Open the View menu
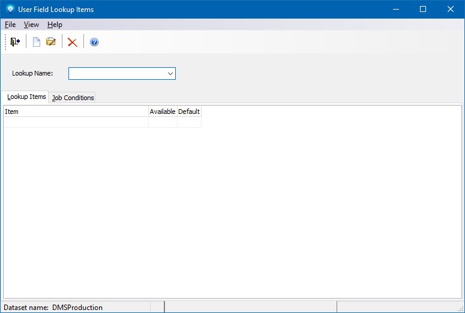This screenshot has width=465, height=313. pyautogui.click(x=31, y=25)
